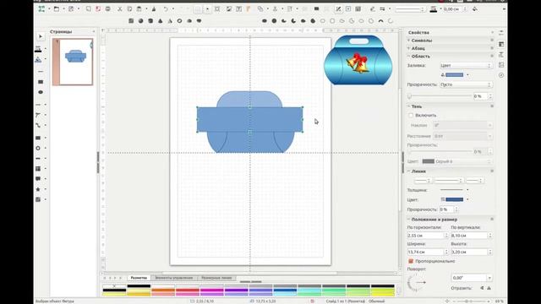541x304 pixels.
Task: Open the rotation angle dropdown
Action: click(x=489, y=278)
